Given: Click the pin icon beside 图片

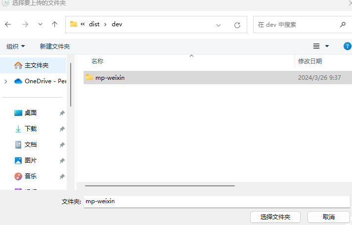Looking at the screenshot, I should click(x=62, y=161).
